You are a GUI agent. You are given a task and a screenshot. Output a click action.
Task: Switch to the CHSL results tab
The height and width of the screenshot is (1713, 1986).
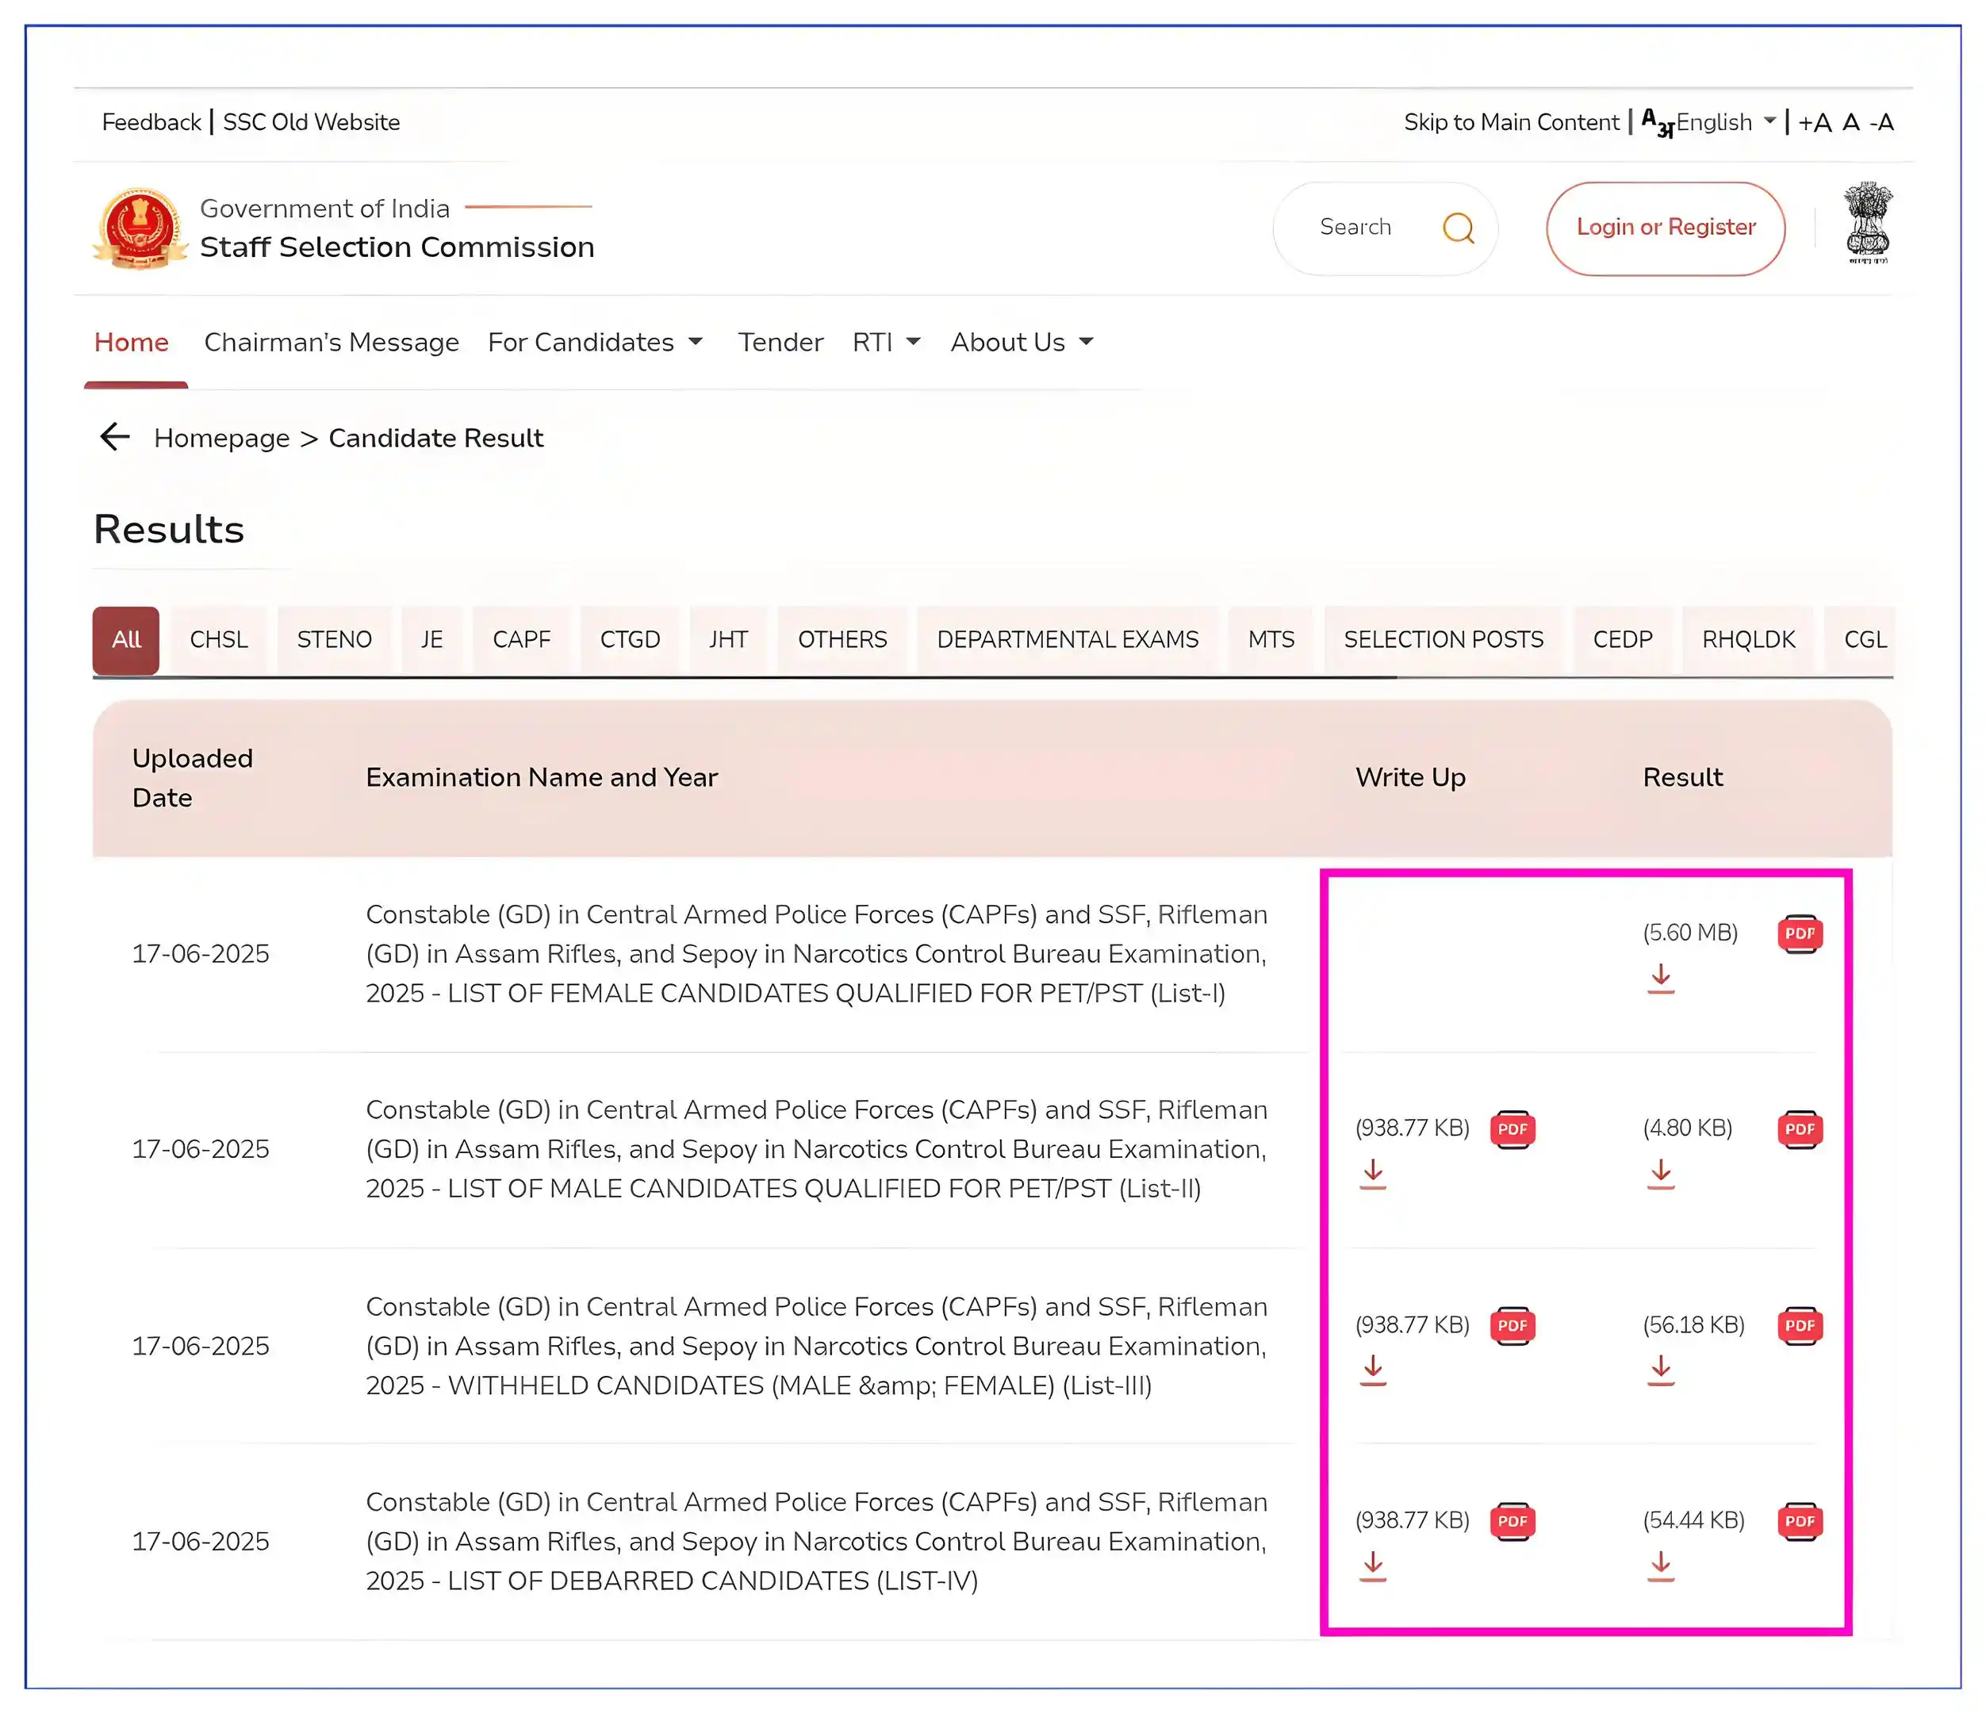(219, 639)
